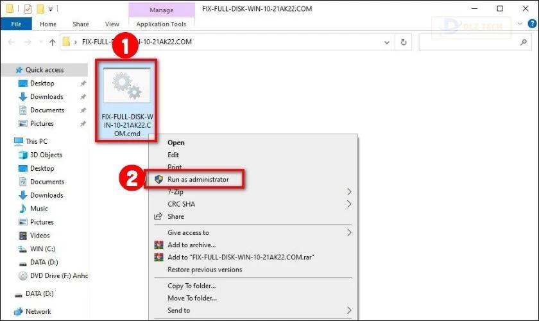Switch to the Home ribbon tab
The height and width of the screenshot is (321, 539).
pyautogui.click(x=47, y=24)
